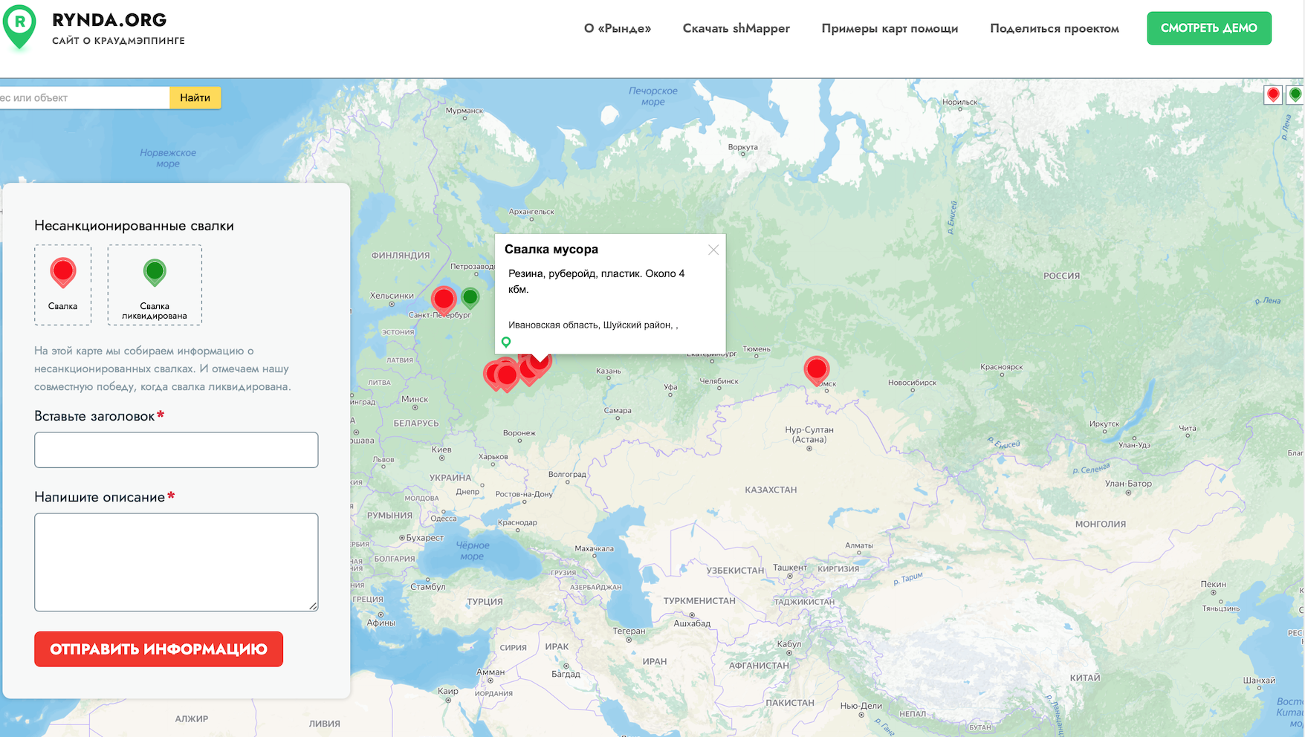Click the green marker near Saint Petersburg
The image size is (1305, 737).
pos(470,298)
